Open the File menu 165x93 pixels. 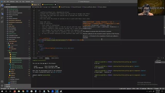click(x=4, y=2)
